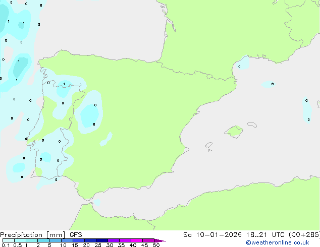This screenshot has width=320, height=247.
Task: Click the 30–35 mm purple legend swatch
Action: 114,240
